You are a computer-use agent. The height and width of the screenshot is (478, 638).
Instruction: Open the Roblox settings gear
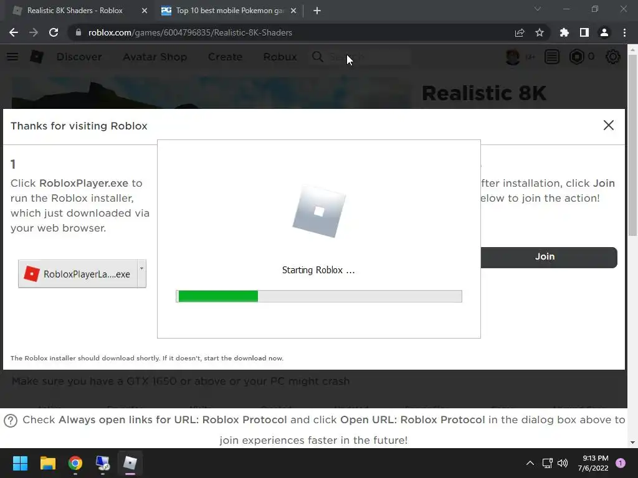coord(613,57)
